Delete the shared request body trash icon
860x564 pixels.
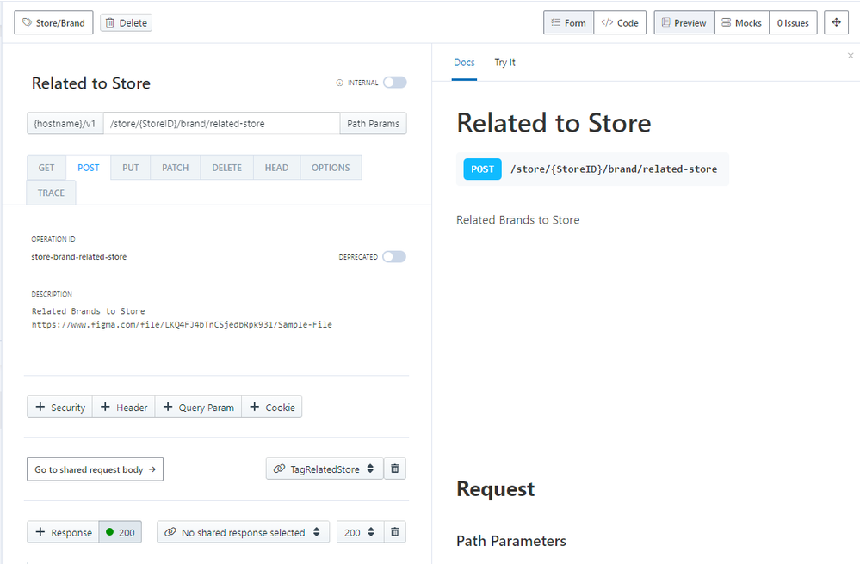(x=395, y=469)
